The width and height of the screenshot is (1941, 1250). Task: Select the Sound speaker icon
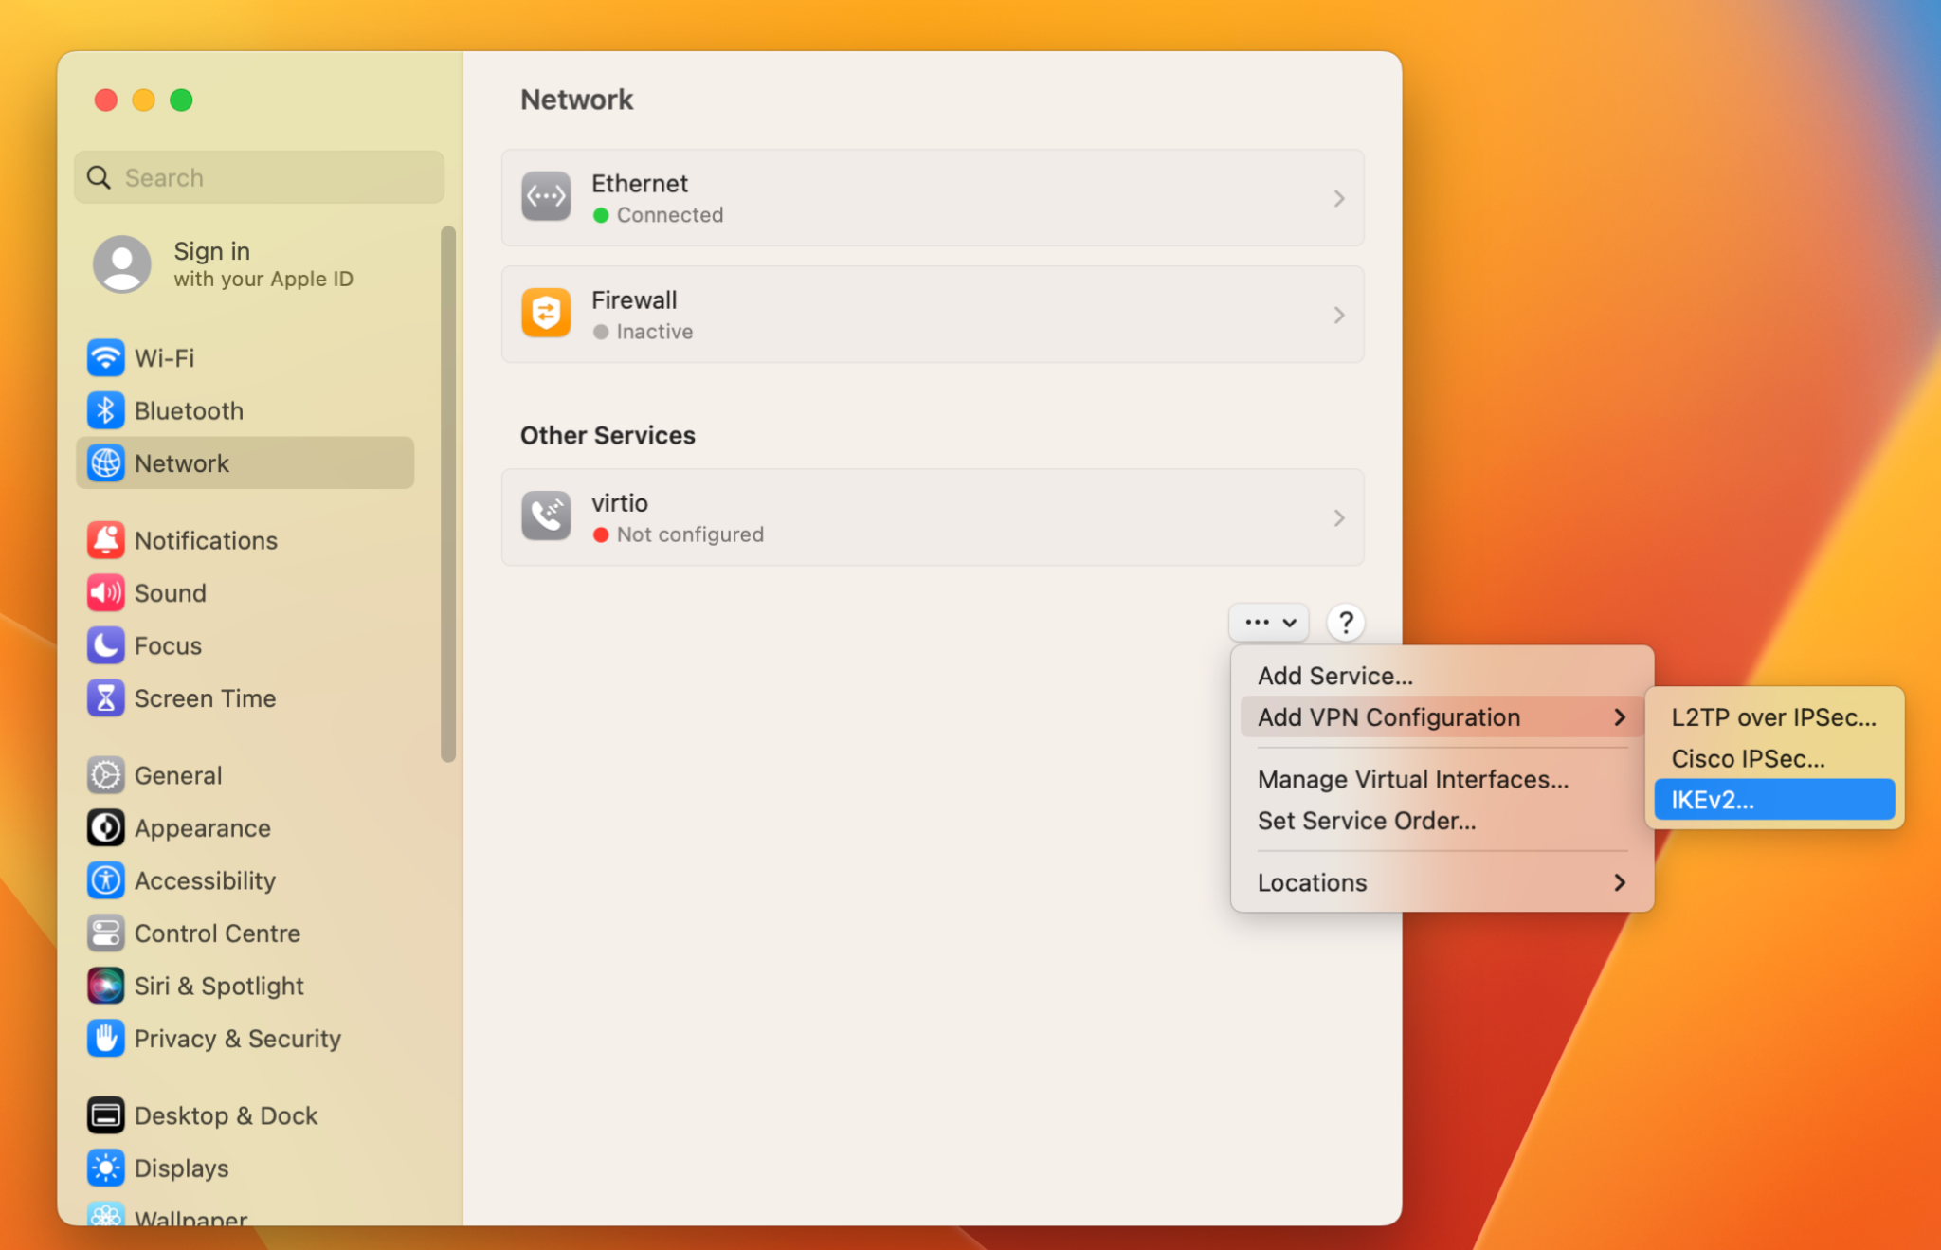click(105, 592)
